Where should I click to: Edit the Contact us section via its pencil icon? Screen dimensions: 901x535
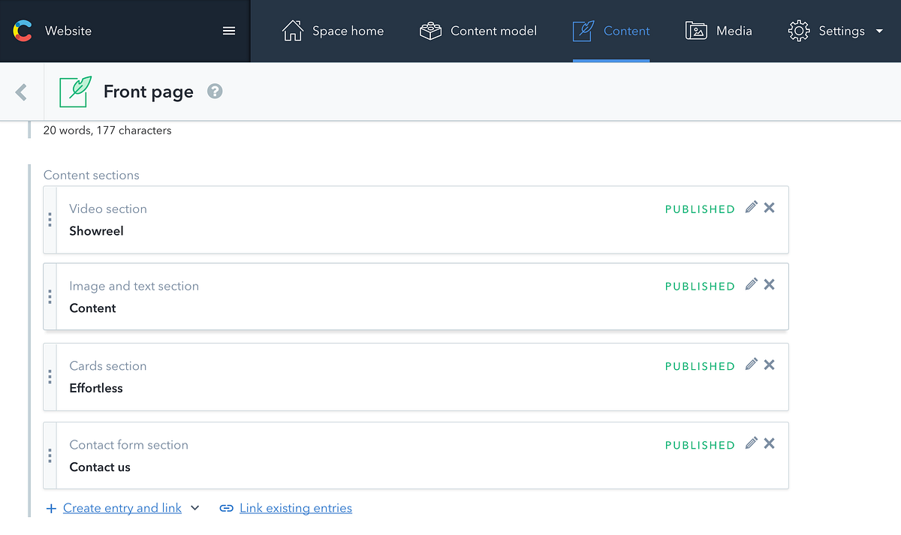click(x=751, y=443)
